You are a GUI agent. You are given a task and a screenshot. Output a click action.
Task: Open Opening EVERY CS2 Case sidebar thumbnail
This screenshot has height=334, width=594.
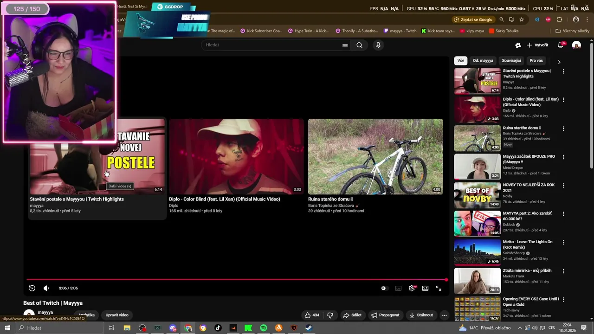(x=478, y=309)
